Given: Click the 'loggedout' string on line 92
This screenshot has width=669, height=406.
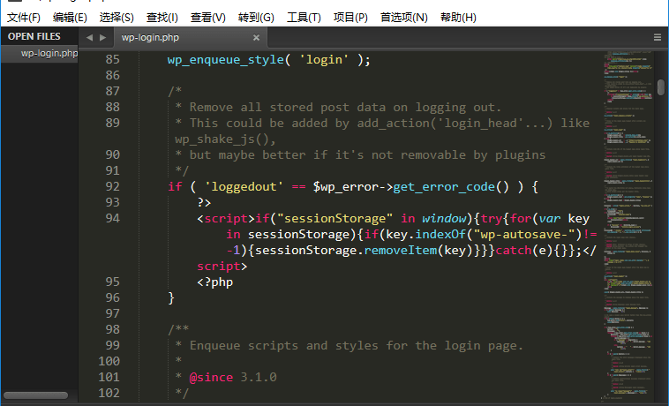Looking at the screenshot, I should [x=244, y=187].
